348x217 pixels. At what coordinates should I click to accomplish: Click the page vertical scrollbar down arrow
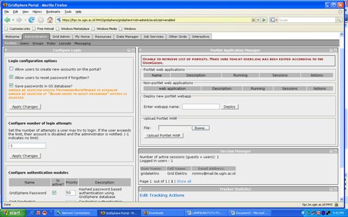[341, 200]
